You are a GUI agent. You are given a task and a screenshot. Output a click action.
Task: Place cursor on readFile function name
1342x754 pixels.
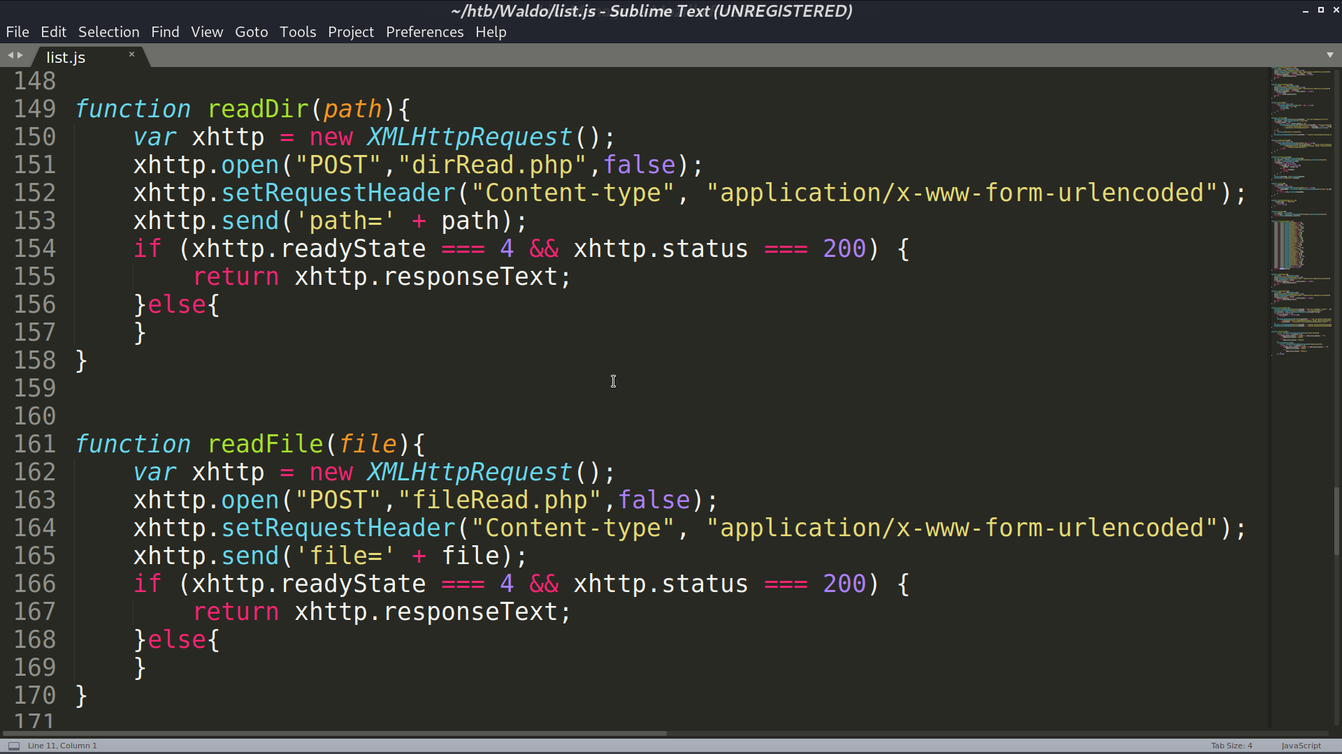pos(266,444)
